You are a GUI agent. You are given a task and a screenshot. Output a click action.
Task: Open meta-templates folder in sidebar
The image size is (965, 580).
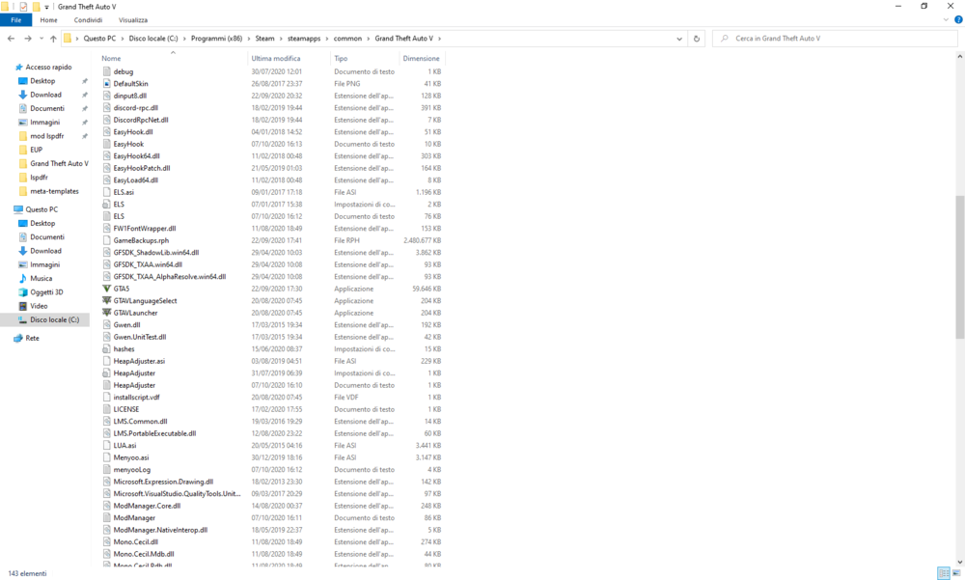54,191
